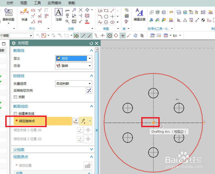Collapse the 视图原点 section
This screenshot has height=174, width=215.
pos(91,157)
